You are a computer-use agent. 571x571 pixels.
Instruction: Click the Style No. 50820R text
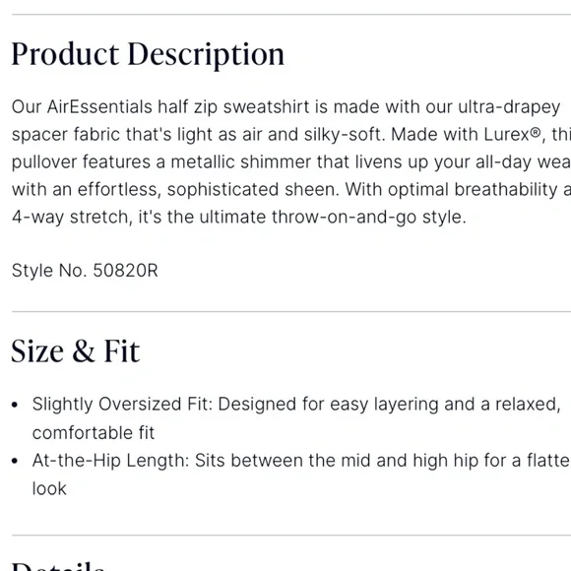85,271
